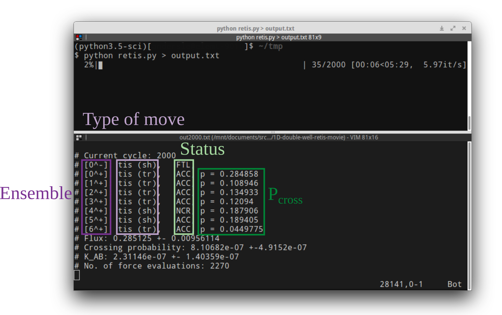Image resolution: width=502 pixels, height=315 pixels.
Task: Maximize the terminal window
Action: point(453,29)
